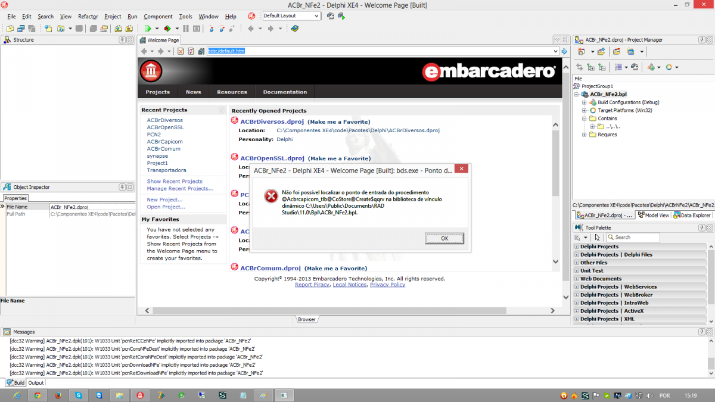Image resolution: width=715 pixels, height=402 pixels.
Task: Click the Stop loading icon in browser toolbar
Action: pos(181,51)
